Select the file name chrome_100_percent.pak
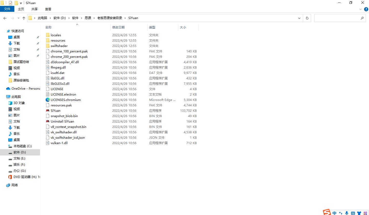The image size is (369, 215). coord(69,51)
